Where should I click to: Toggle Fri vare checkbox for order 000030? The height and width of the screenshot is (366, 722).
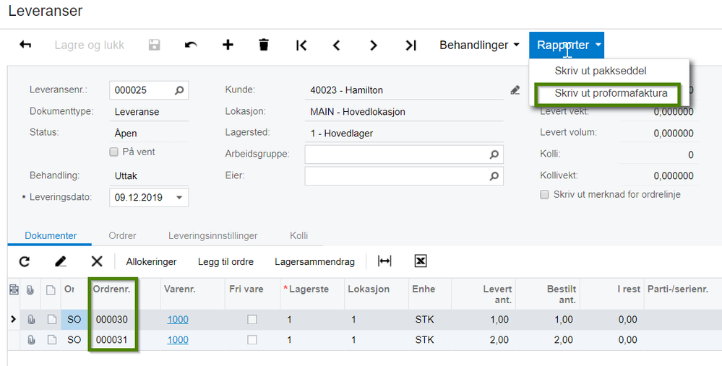pyautogui.click(x=252, y=319)
